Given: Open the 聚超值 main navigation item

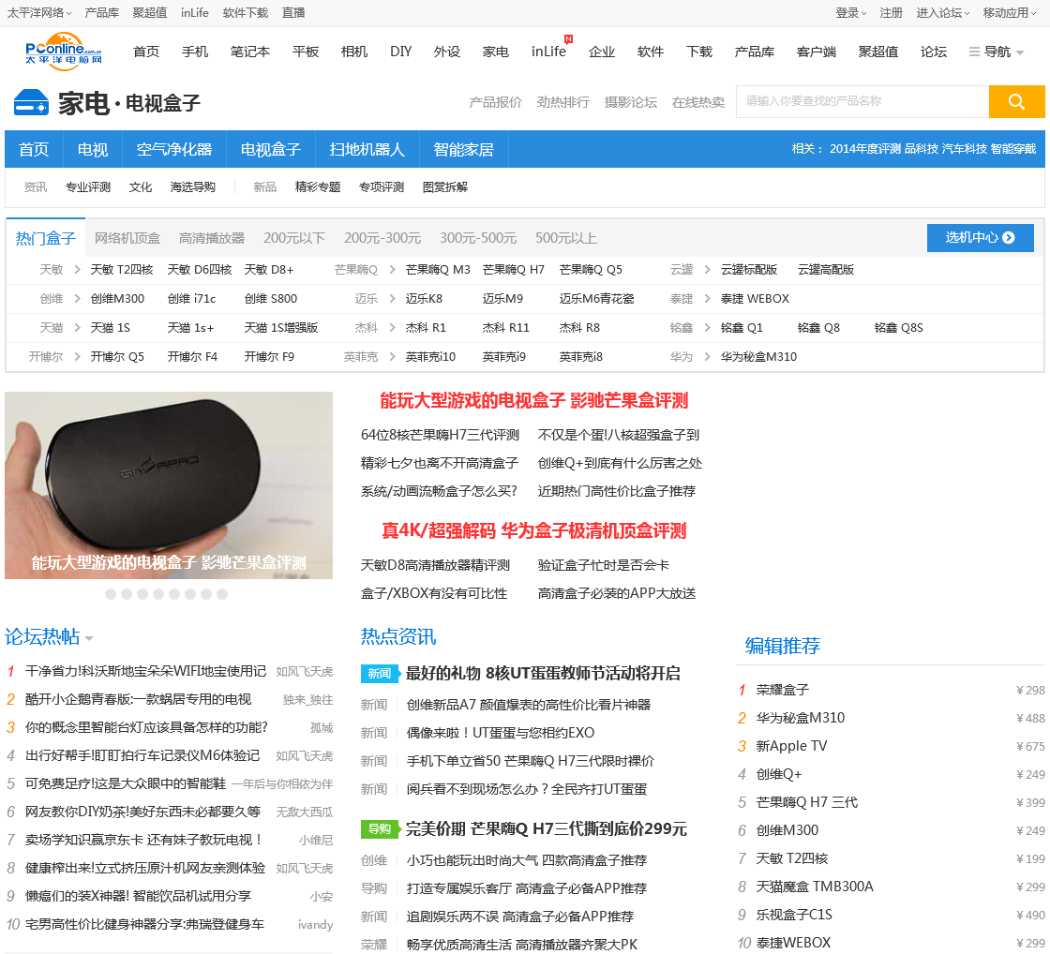Looking at the screenshot, I should [877, 52].
